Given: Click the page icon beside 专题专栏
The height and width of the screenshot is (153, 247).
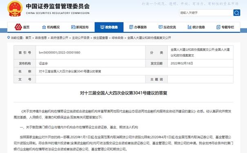Looking at the screenshot, I should tap(218, 27).
